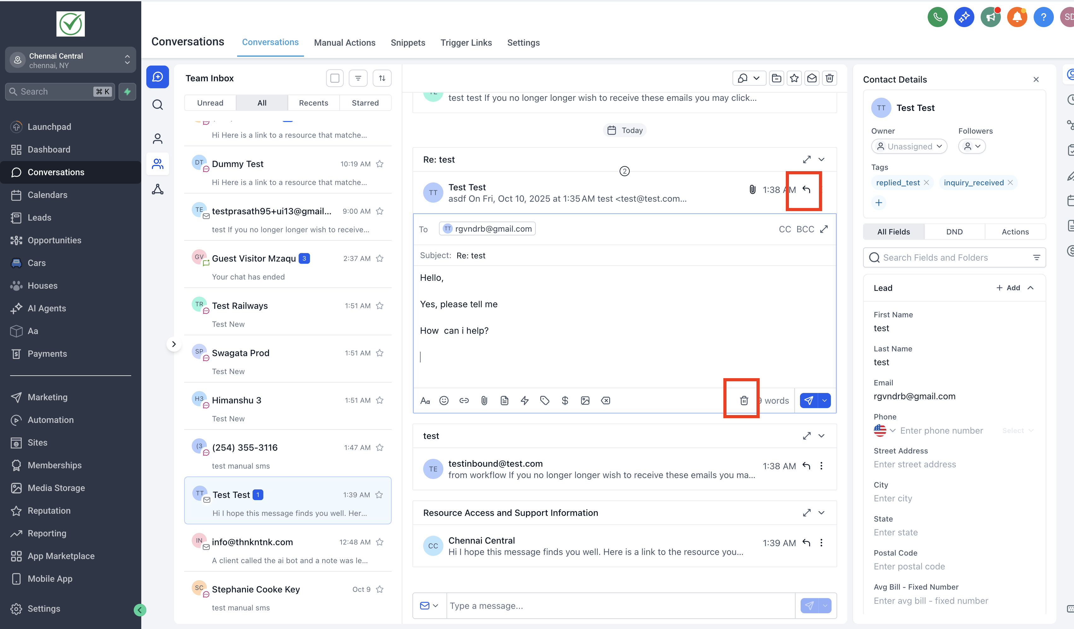Screen dimensions: 1074x629
Task: Tick the Team Inbox select-all checkbox
Action: tap(335, 78)
